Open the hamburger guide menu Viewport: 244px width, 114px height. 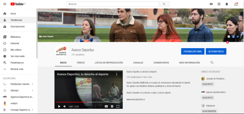coord(5,4)
